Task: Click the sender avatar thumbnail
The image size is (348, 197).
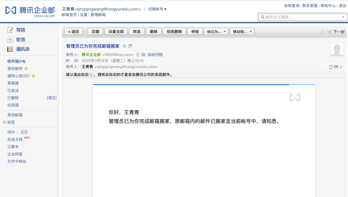Action: click(337, 50)
